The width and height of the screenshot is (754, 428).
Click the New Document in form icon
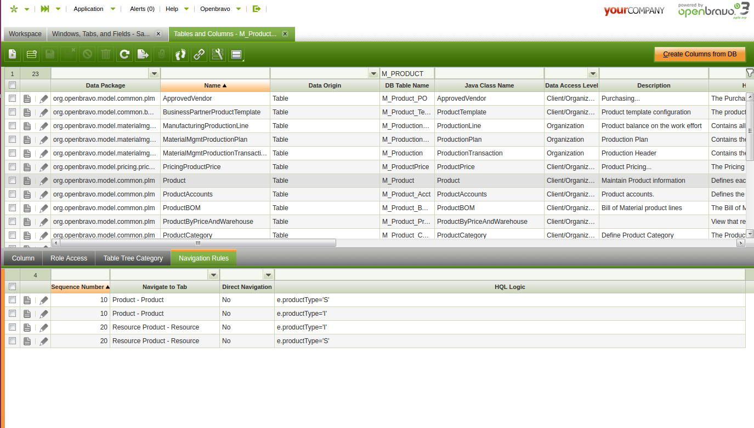click(x=13, y=54)
